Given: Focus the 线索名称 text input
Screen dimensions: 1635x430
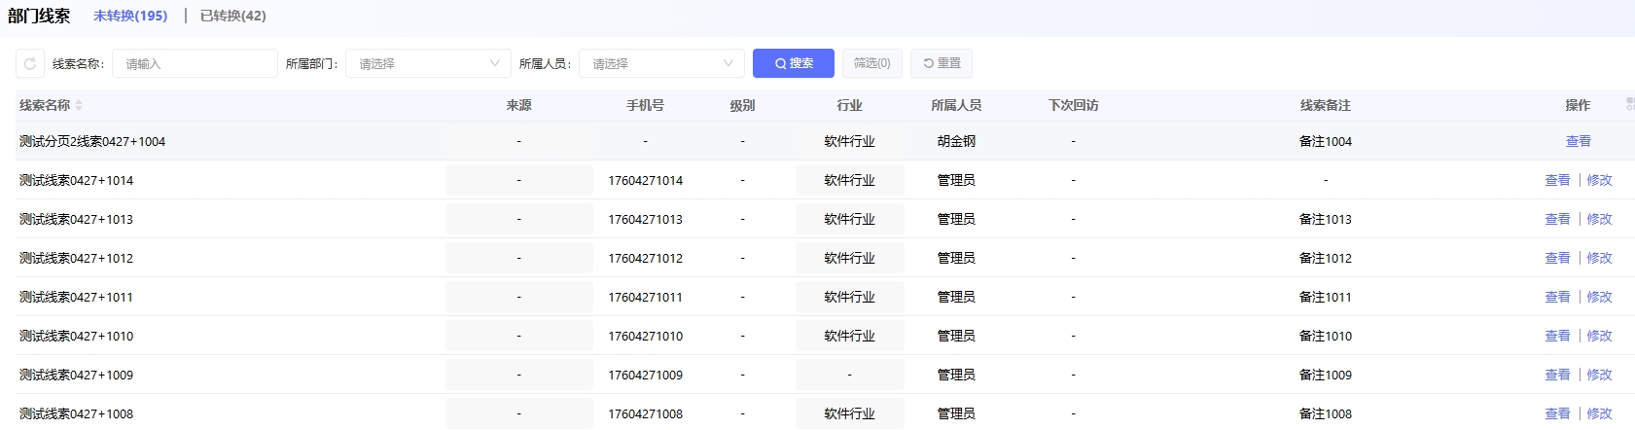Looking at the screenshot, I should click(x=195, y=63).
